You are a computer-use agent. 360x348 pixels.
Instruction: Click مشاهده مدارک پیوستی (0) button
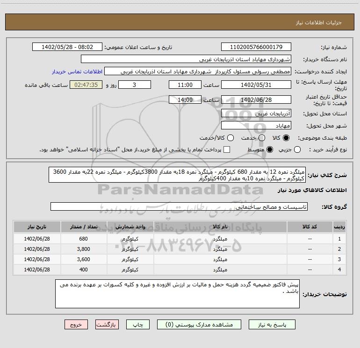click(x=199, y=325)
